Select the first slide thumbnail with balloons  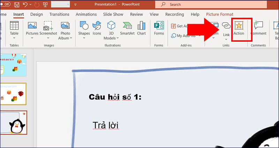pos(13,65)
